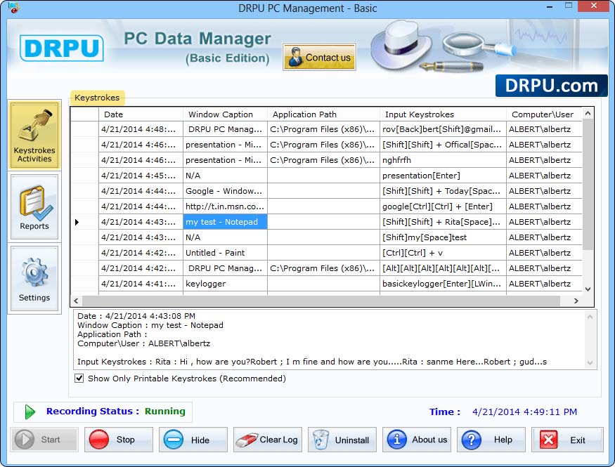615x467 pixels.
Task: Click details pane scrollbar up arrow
Action: click(590, 317)
